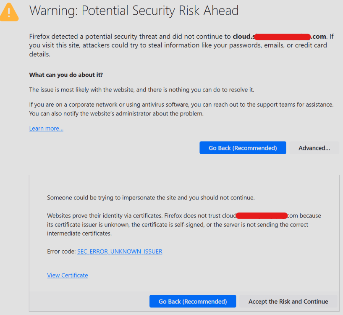Click Go Back (Recommended) inside the advanced panel
The image size is (343, 315).
[x=193, y=301]
